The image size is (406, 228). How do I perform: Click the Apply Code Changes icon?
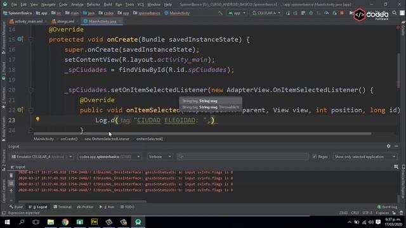(x=295, y=13)
